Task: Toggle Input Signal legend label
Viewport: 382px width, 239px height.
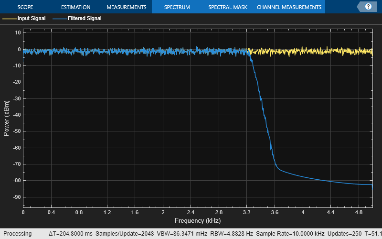Action: [32, 19]
